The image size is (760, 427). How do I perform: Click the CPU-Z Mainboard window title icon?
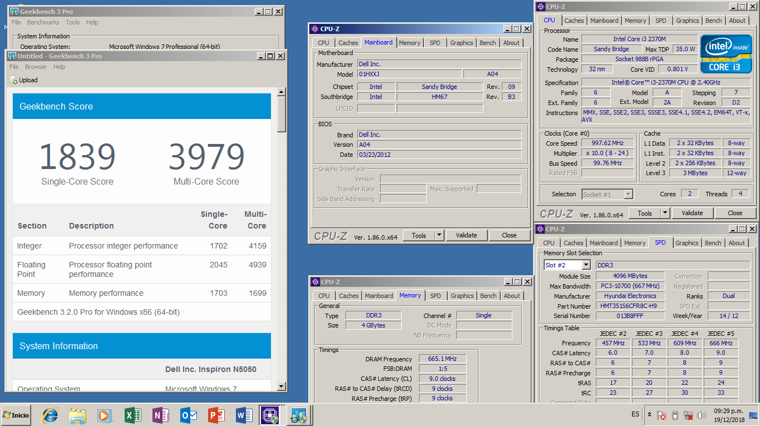tap(315, 29)
